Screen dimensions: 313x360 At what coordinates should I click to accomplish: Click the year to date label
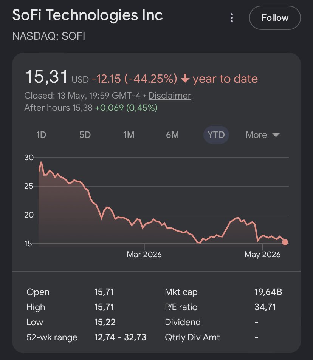tap(225, 79)
